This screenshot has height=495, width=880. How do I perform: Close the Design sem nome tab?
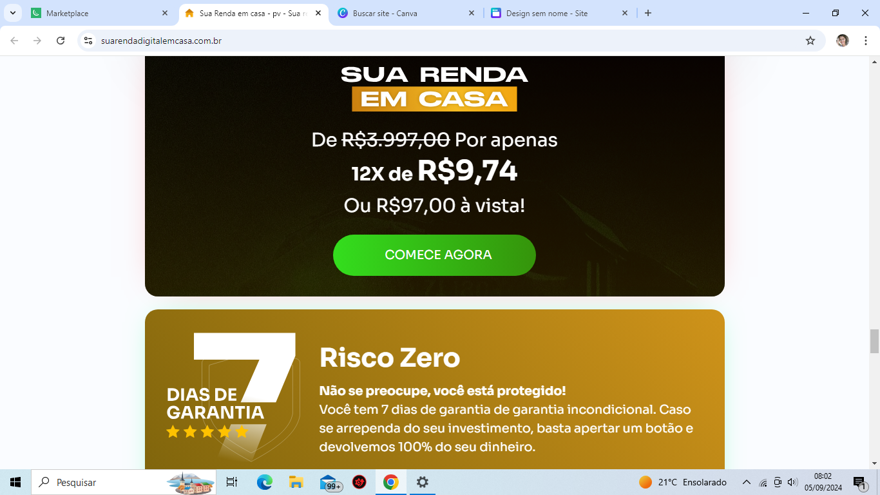click(x=625, y=13)
